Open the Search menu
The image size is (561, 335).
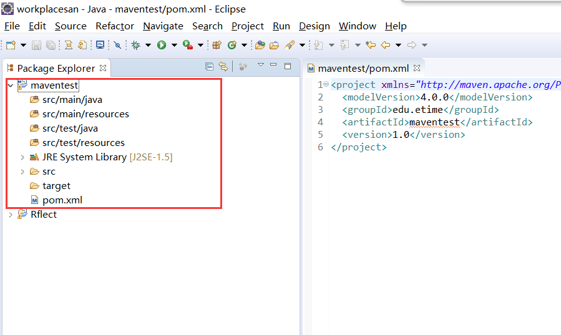(x=208, y=26)
